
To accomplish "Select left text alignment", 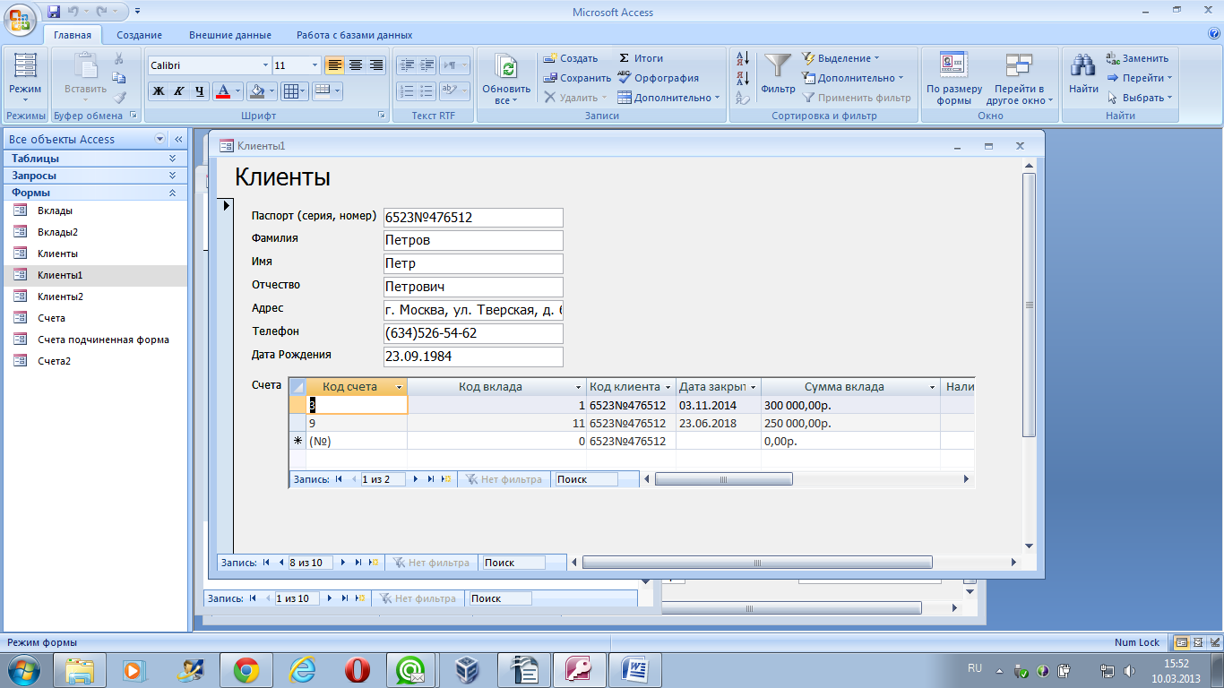I will click(x=334, y=64).
